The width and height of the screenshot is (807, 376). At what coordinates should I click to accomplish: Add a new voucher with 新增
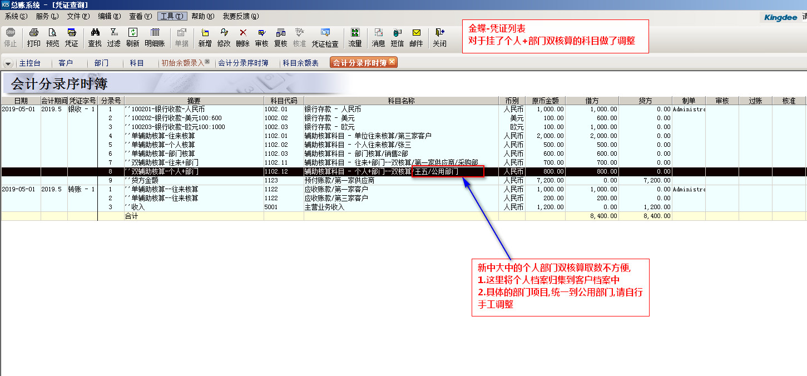(205, 37)
